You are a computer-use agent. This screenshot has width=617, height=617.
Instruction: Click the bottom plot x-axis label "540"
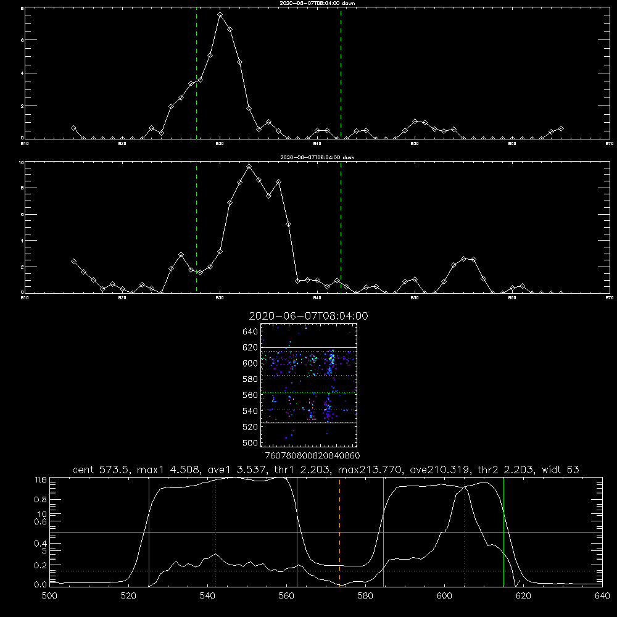coord(207,596)
